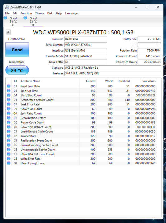Click the Power On Count value 1416 count
The width and height of the screenshot is (166, 223).
point(149,56)
